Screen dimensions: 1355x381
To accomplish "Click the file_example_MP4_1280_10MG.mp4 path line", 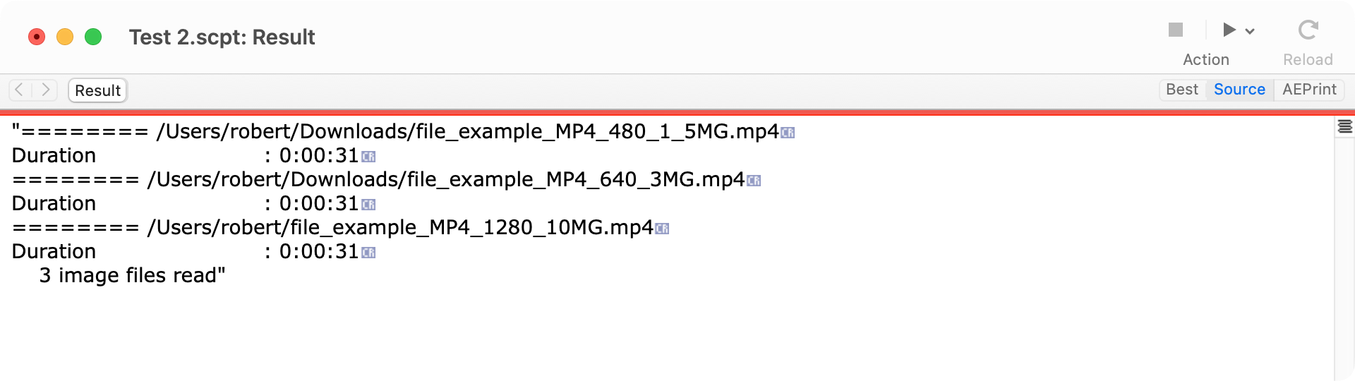I will click(400, 228).
